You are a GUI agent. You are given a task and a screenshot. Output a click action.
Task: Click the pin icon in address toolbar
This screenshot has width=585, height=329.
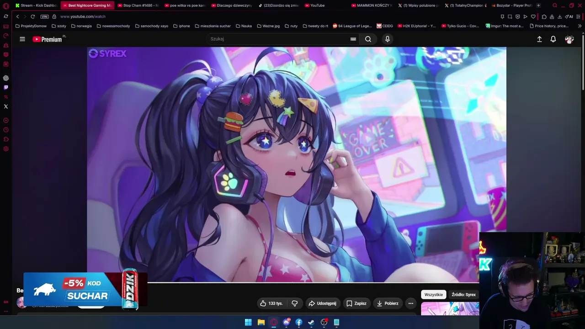coord(502,16)
